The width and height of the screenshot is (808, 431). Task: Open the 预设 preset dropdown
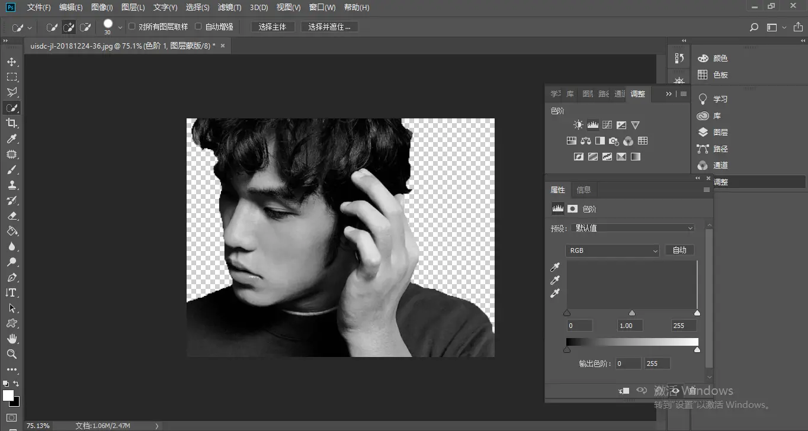point(633,228)
